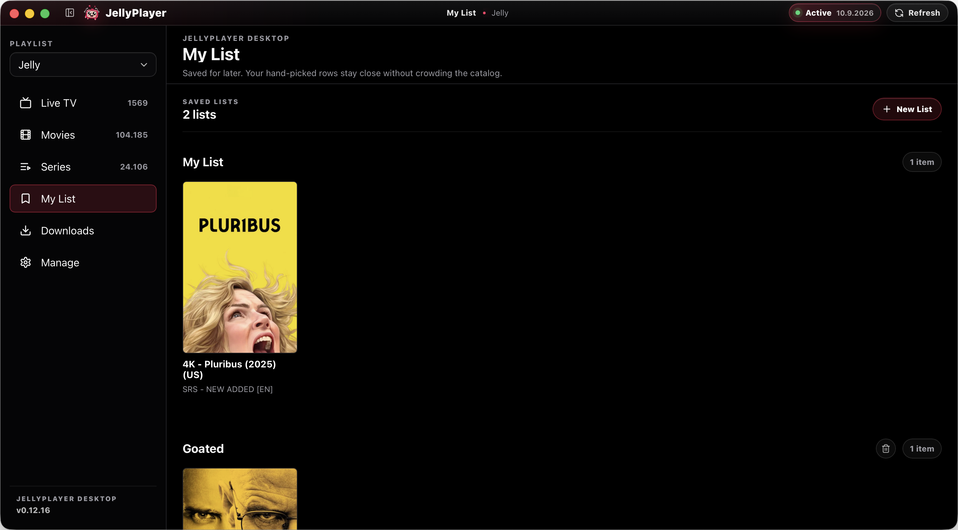Collapse the sidebar with the panel icon
This screenshot has height=530, width=958.
[x=69, y=13]
